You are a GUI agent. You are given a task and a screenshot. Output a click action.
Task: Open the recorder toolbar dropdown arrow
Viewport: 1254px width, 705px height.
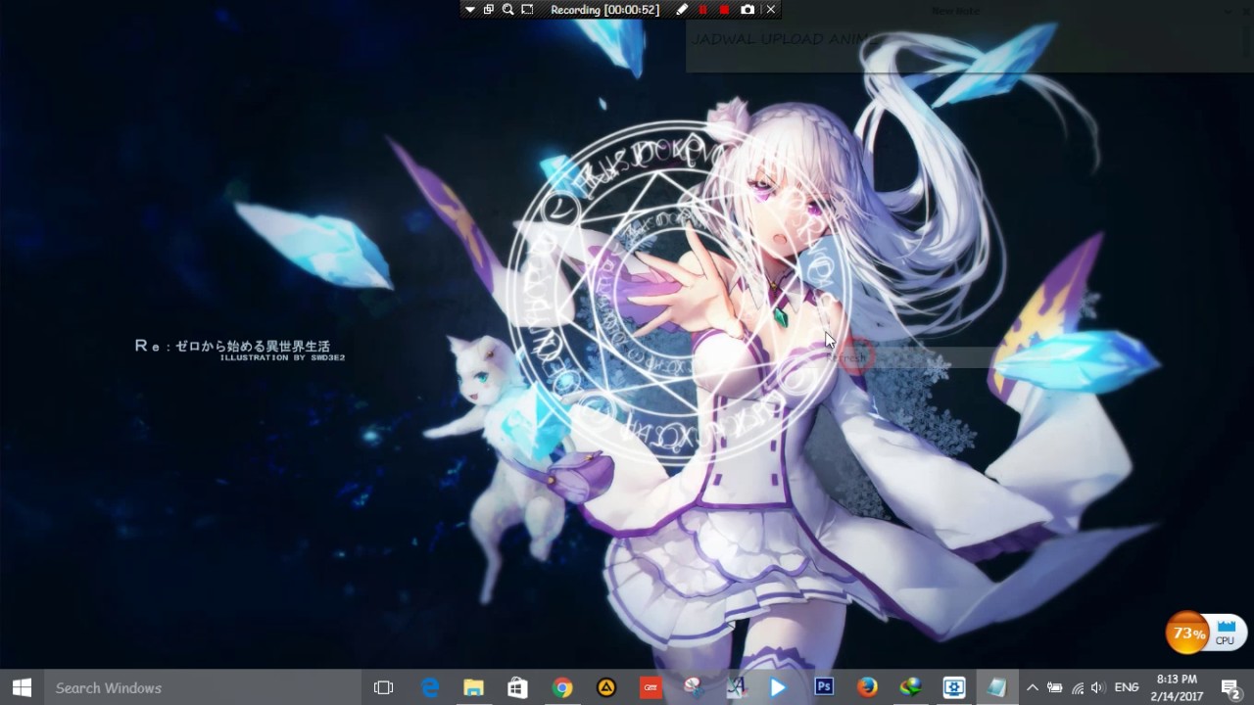tap(469, 10)
